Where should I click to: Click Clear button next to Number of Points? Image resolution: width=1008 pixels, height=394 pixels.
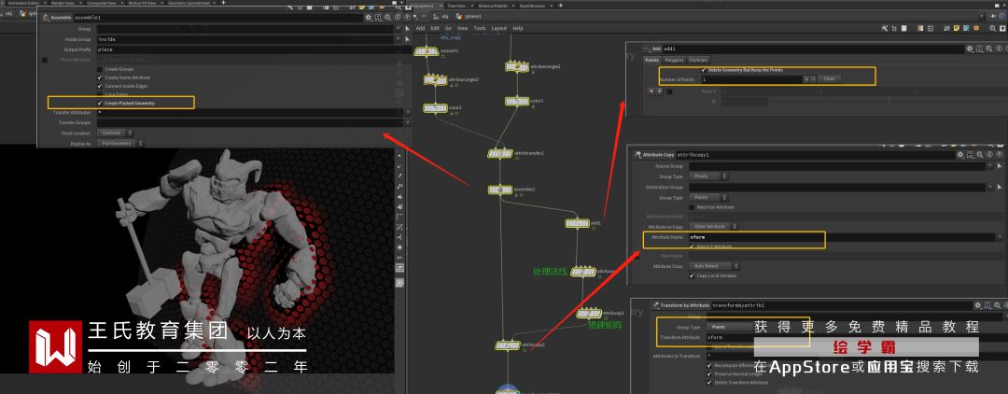[829, 79]
